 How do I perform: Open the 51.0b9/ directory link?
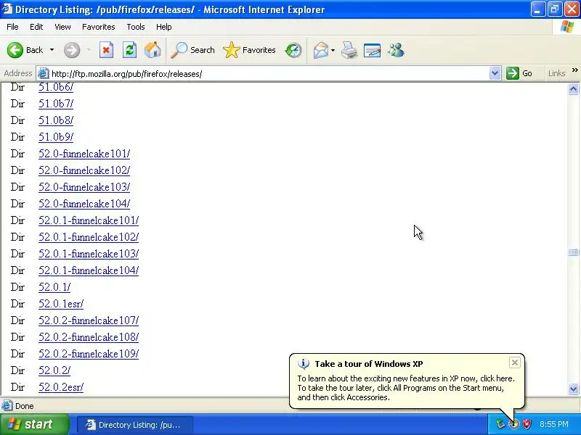[x=56, y=137]
